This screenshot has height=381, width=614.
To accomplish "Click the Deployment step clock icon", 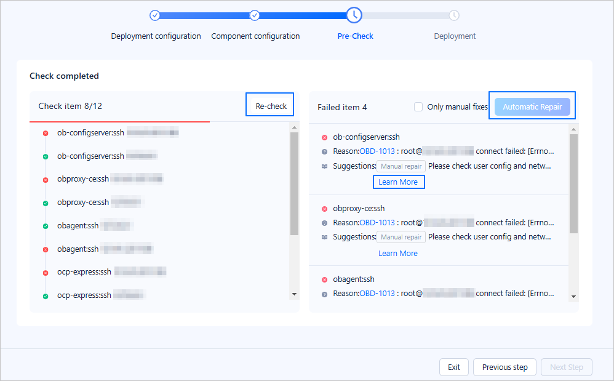I will (453, 15).
